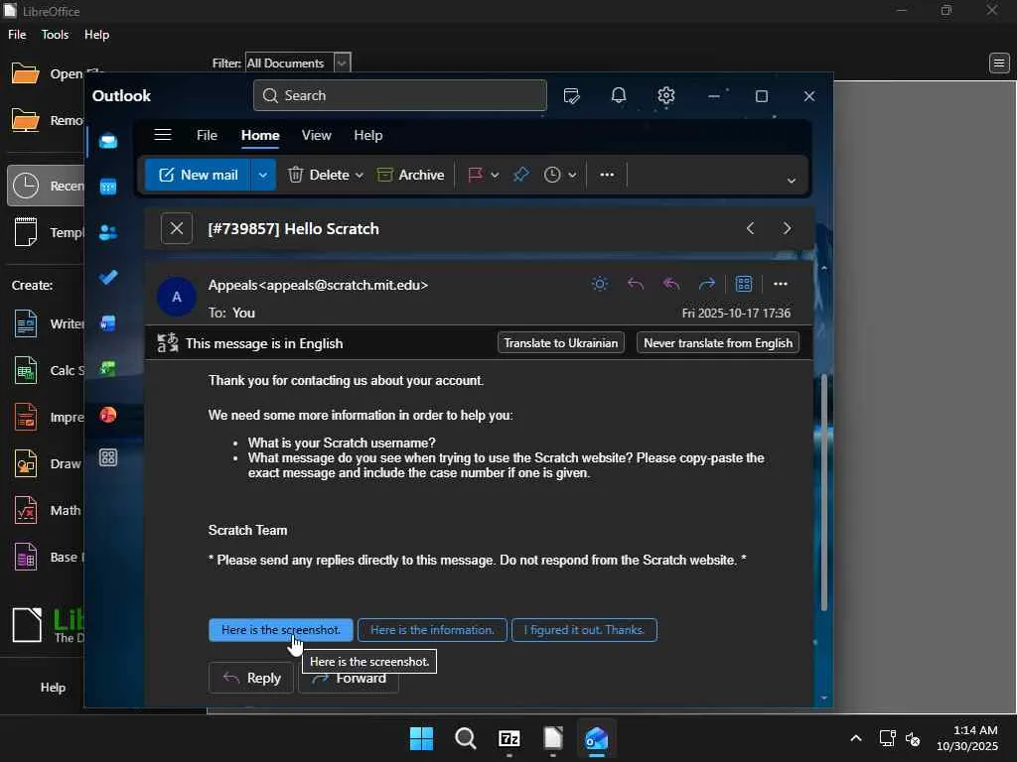Image resolution: width=1017 pixels, height=762 pixels.
Task: Open the LibreOffice Tools menu
Action: (x=56, y=35)
